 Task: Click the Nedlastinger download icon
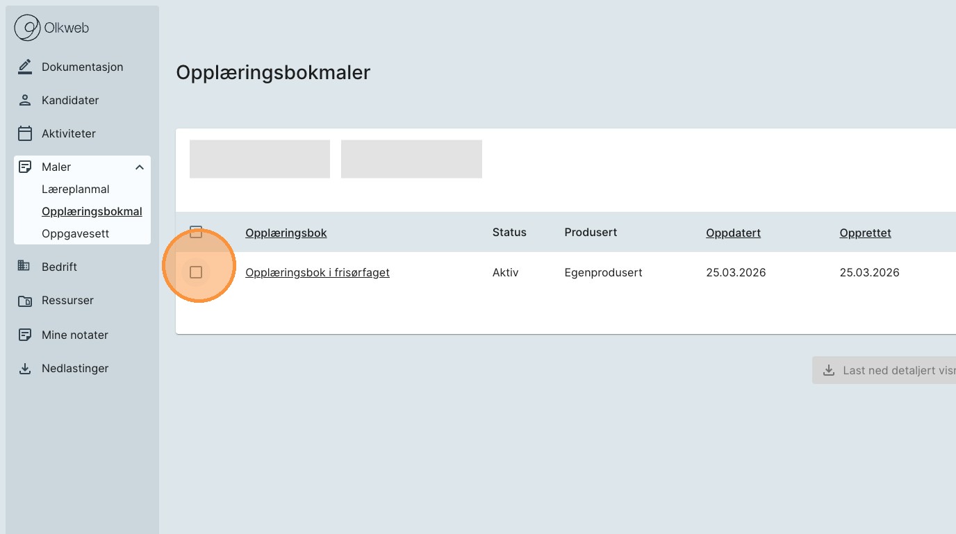point(25,369)
